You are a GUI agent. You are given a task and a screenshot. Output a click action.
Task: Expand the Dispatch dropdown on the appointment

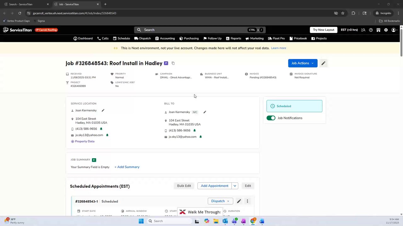[220, 201]
